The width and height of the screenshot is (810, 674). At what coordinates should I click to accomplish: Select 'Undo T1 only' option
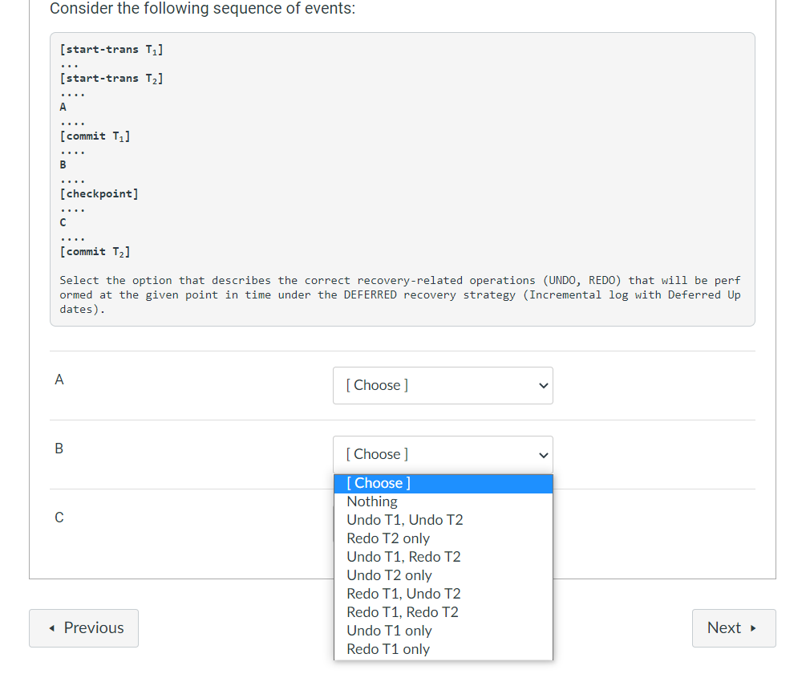443,631
